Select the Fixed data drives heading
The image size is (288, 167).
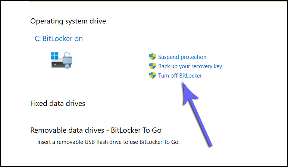[57, 103]
